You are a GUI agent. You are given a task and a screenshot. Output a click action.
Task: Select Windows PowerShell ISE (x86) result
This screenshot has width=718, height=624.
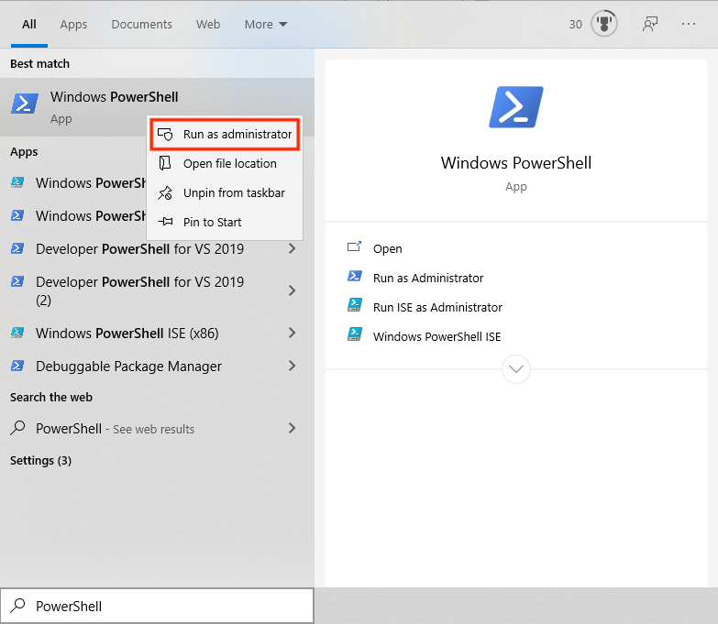[x=157, y=333]
